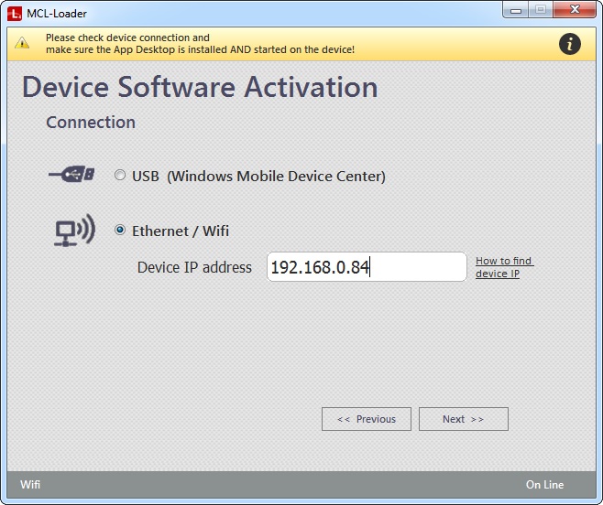
Task: Close the MCL-Loader window
Action: 575,10
